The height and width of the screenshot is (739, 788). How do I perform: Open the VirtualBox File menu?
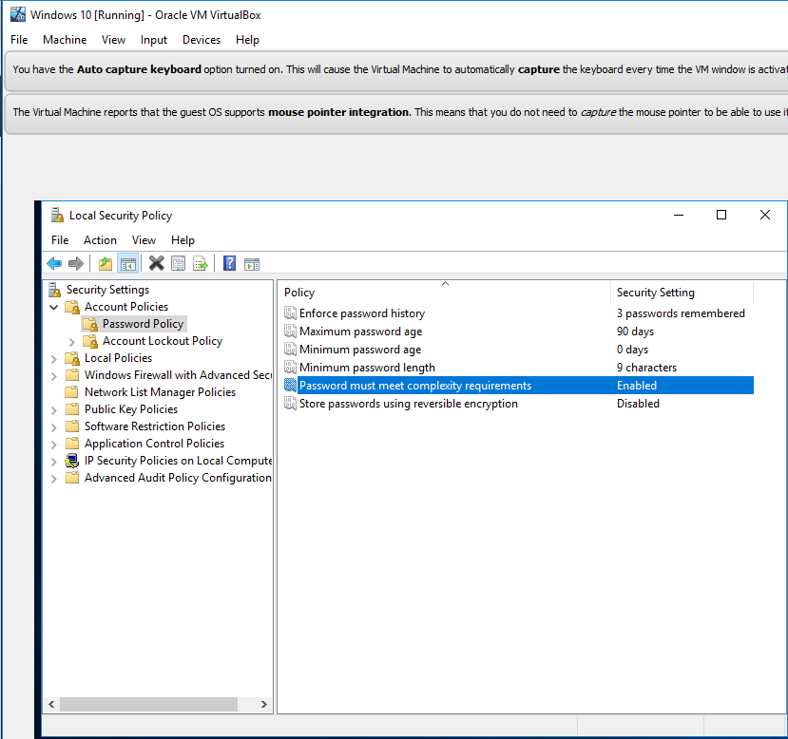(19, 40)
